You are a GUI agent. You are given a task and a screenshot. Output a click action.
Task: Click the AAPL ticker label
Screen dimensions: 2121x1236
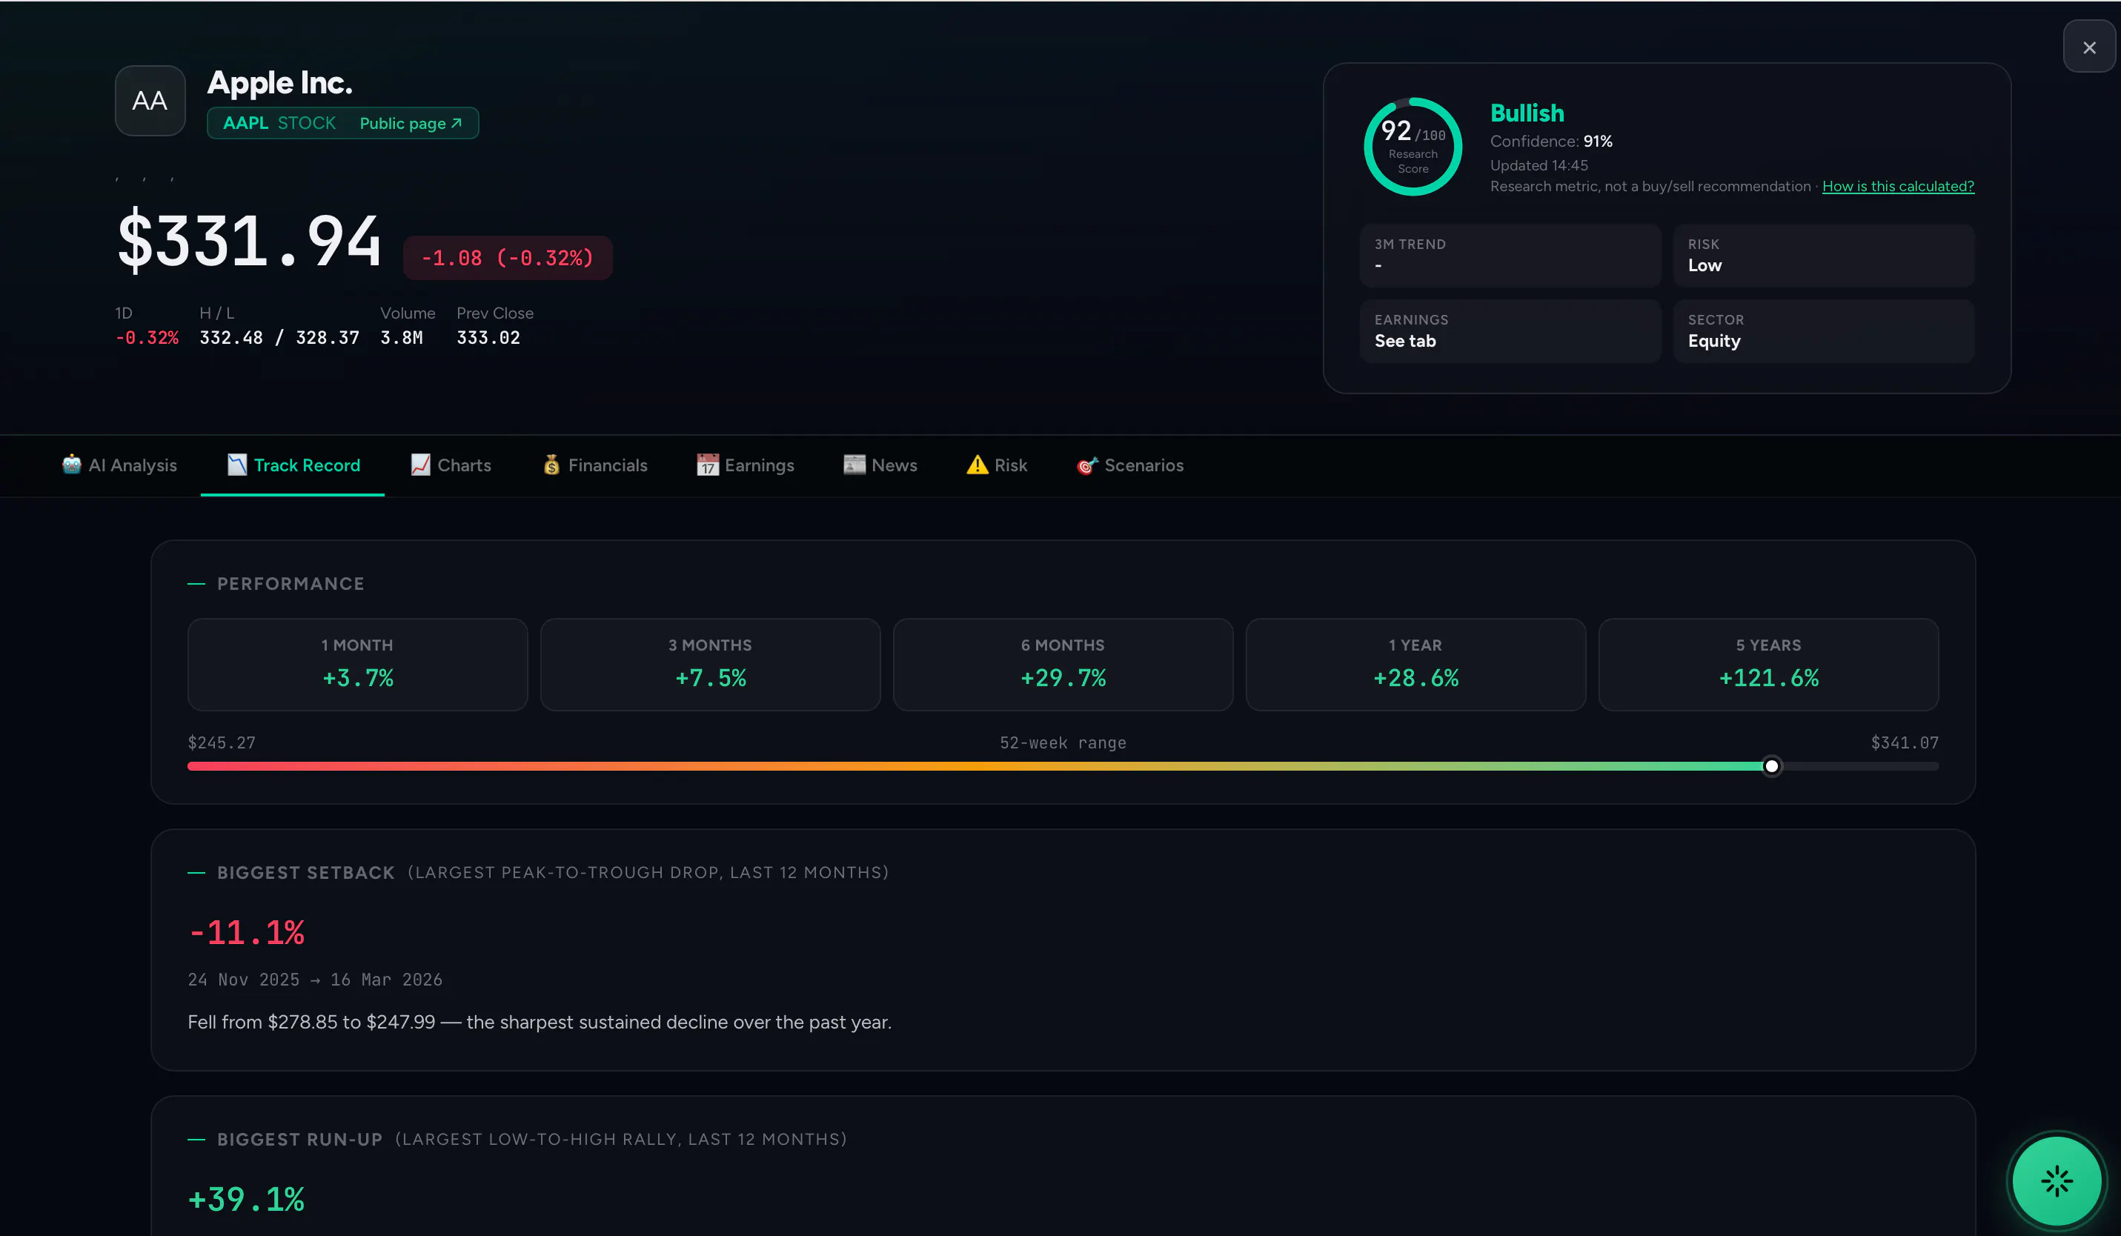(245, 123)
